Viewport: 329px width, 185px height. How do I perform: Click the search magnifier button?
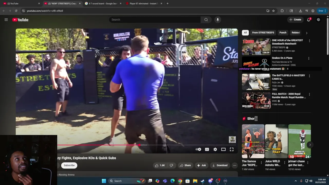click(x=206, y=20)
